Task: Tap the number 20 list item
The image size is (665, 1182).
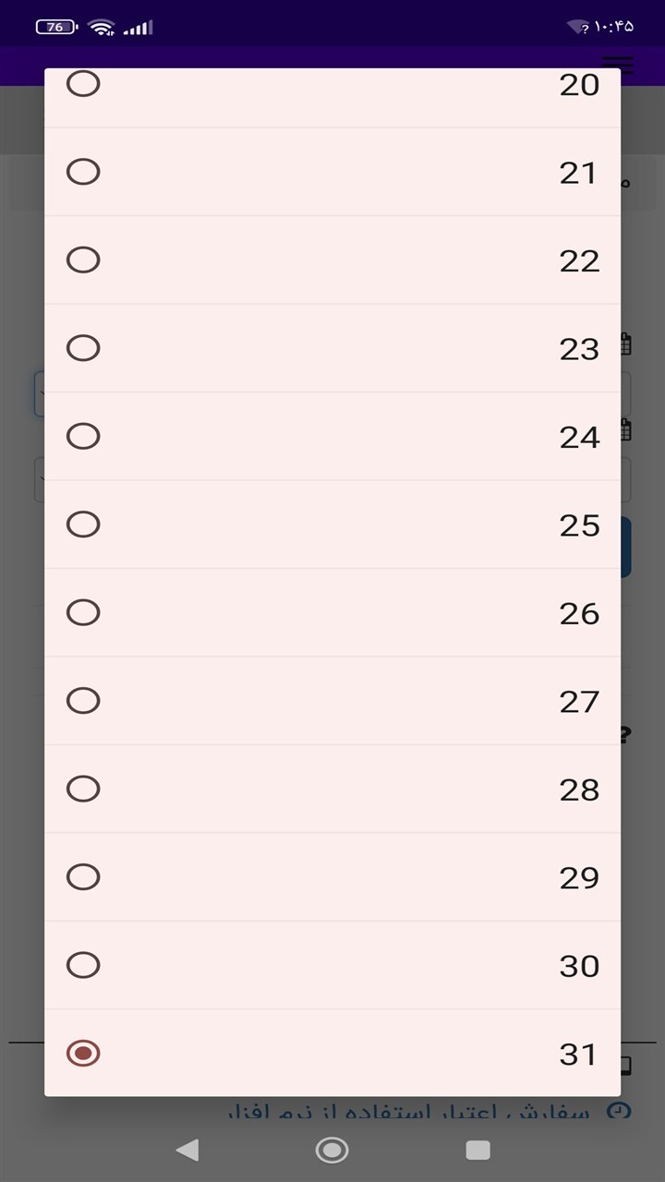Action: (x=332, y=98)
